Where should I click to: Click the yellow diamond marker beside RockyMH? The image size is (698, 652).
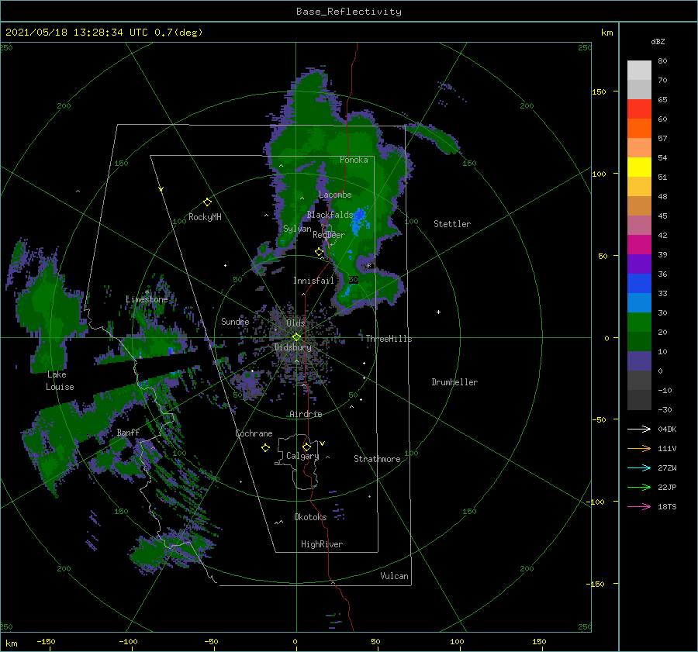click(207, 202)
